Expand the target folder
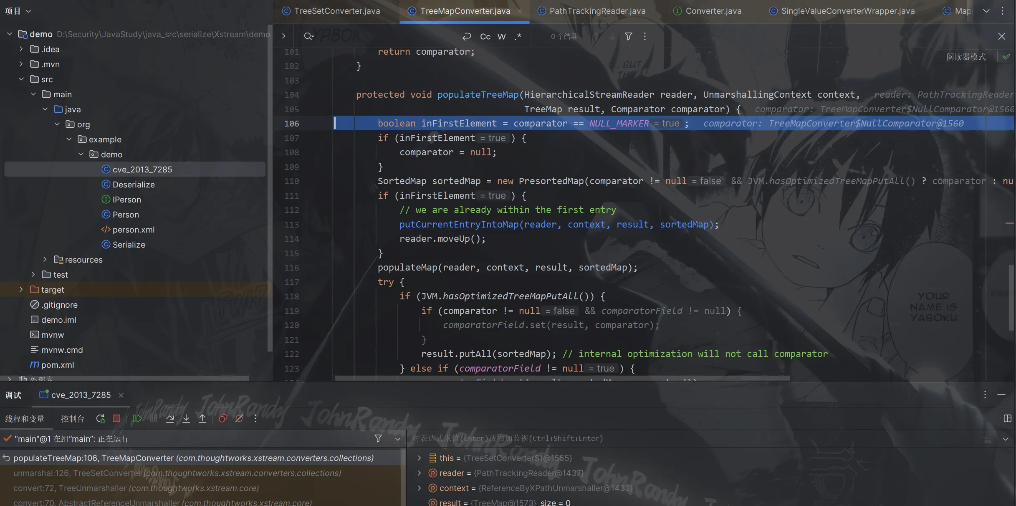Screen dimensions: 1016x506 pyautogui.click(x=21, y=289)
